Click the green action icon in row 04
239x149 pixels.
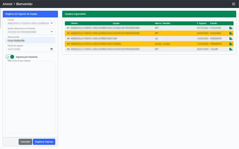pyautogui.click(x=231, y=44)
